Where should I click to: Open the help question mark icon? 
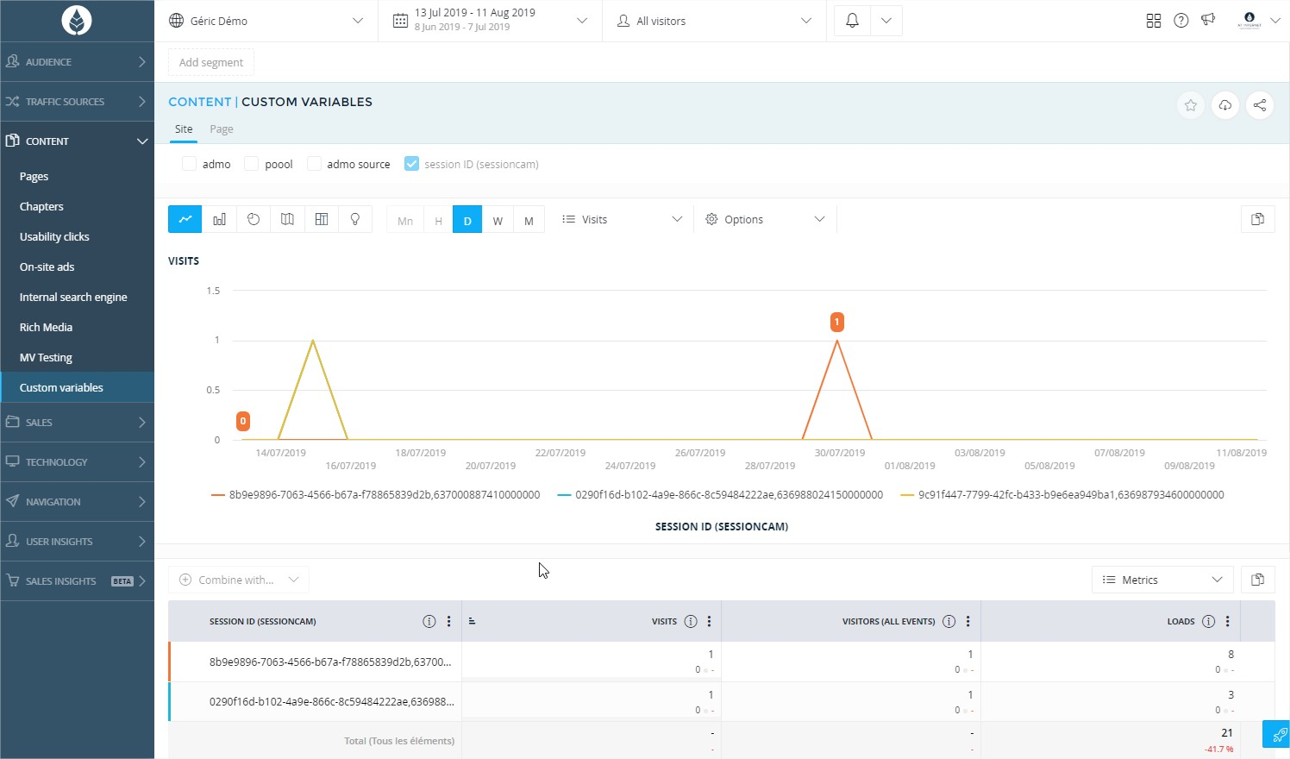[1180, 21]
